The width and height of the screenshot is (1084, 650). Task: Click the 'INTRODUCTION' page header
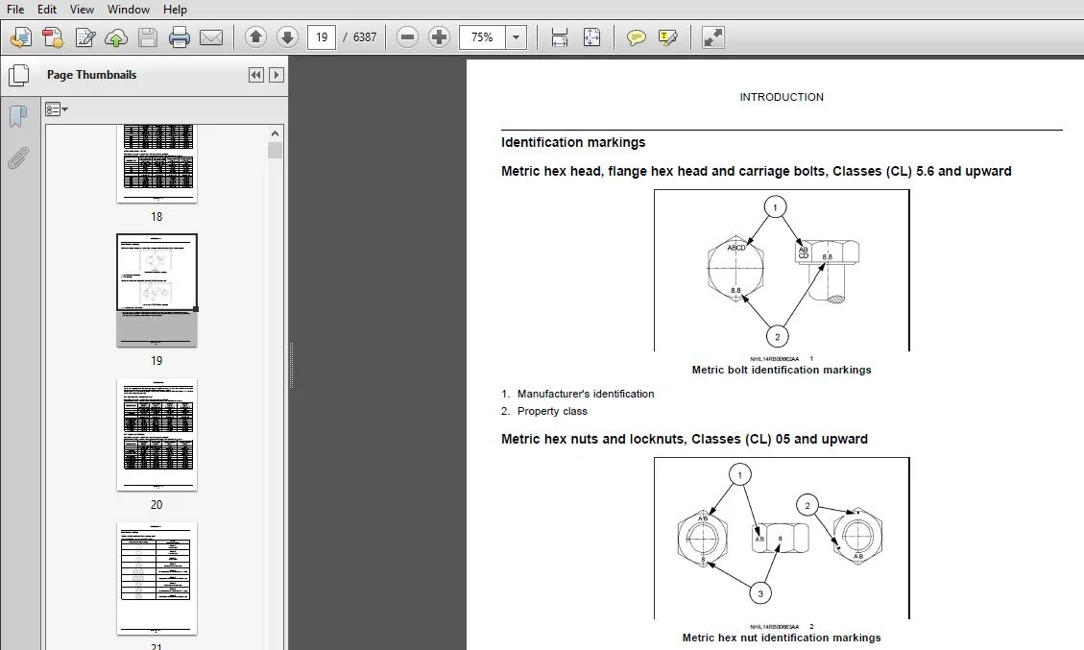point(782,98)
